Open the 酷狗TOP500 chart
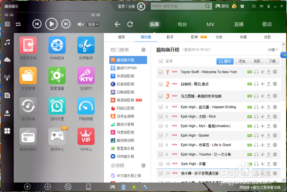Image resolution: width=287 pixels, height=192 pixels. (128, 68)
